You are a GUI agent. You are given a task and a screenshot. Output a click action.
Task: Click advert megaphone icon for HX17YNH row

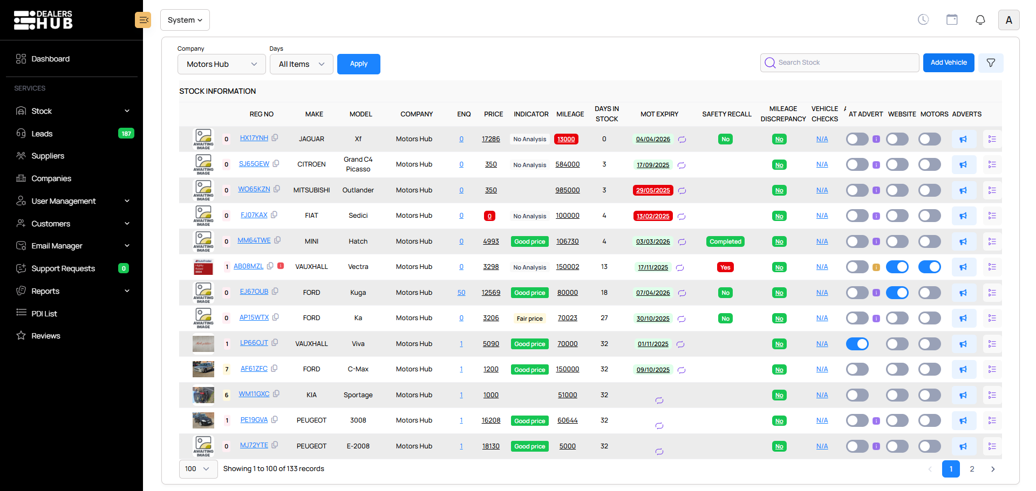pos(963,139)
